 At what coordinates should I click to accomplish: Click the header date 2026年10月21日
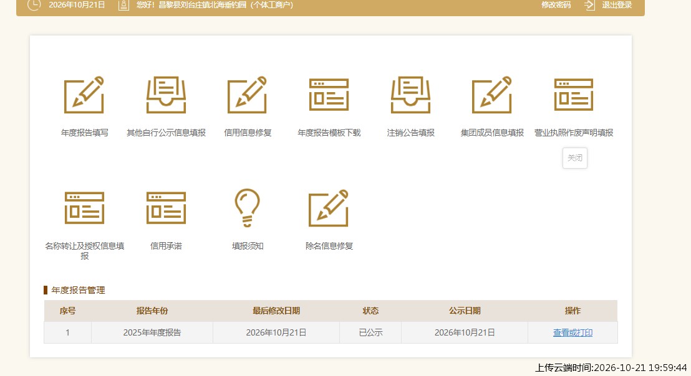click(x=77, y=5)
